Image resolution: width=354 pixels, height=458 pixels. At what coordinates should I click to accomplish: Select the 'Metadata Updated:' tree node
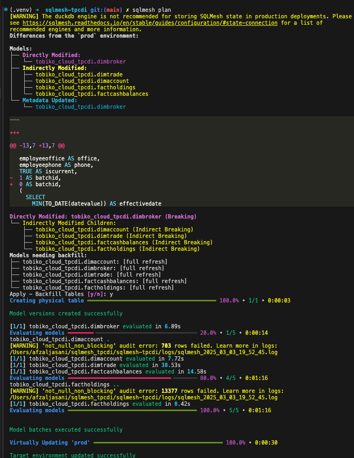(49, 100)
